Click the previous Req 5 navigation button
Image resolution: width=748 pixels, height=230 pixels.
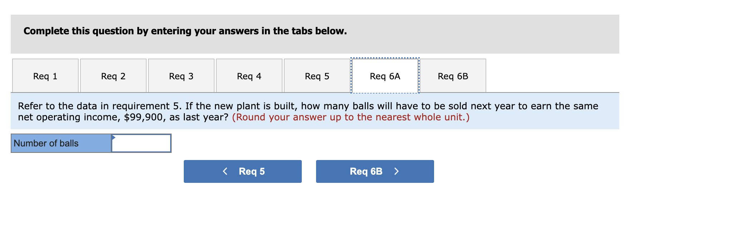[242, 171]
